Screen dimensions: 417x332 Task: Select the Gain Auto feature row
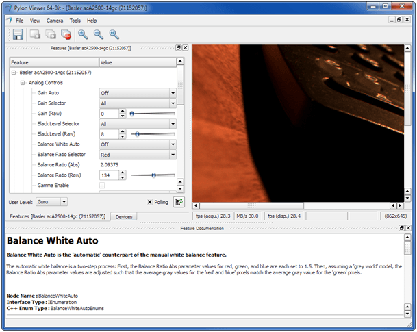[48, 93]
